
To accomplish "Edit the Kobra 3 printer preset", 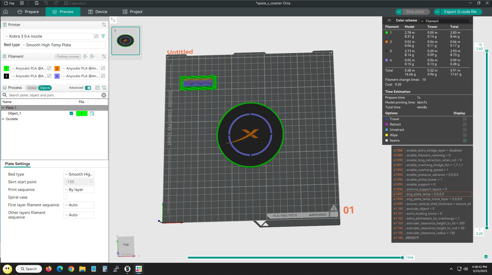I will [x=96, y=36].
